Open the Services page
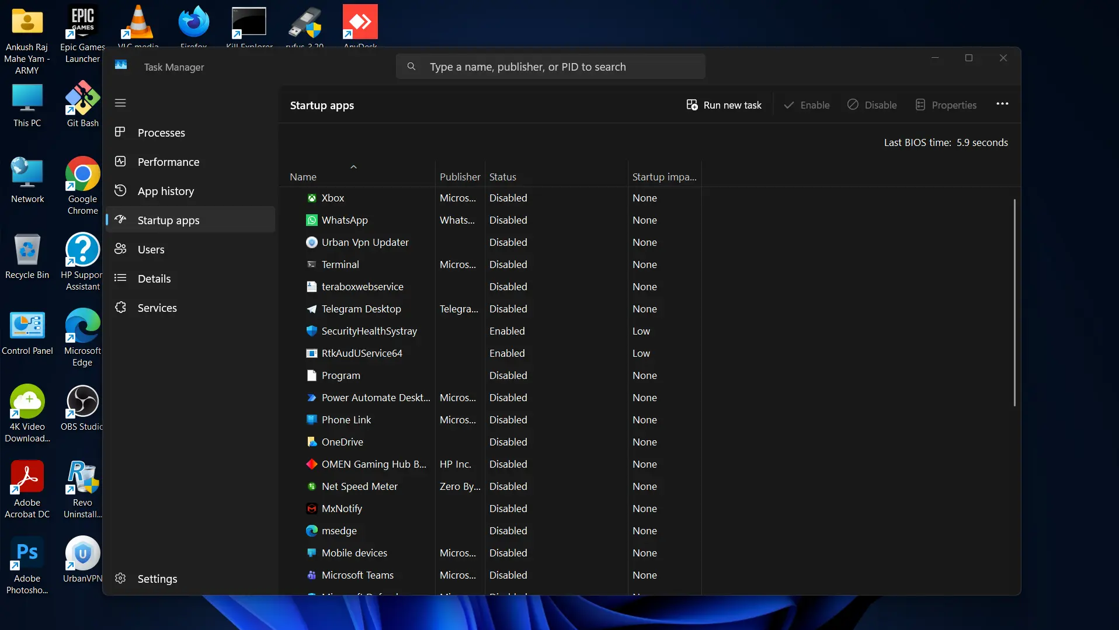Image resolution: width=1119 pixels, height=630 pixels. tap(190, 308)
